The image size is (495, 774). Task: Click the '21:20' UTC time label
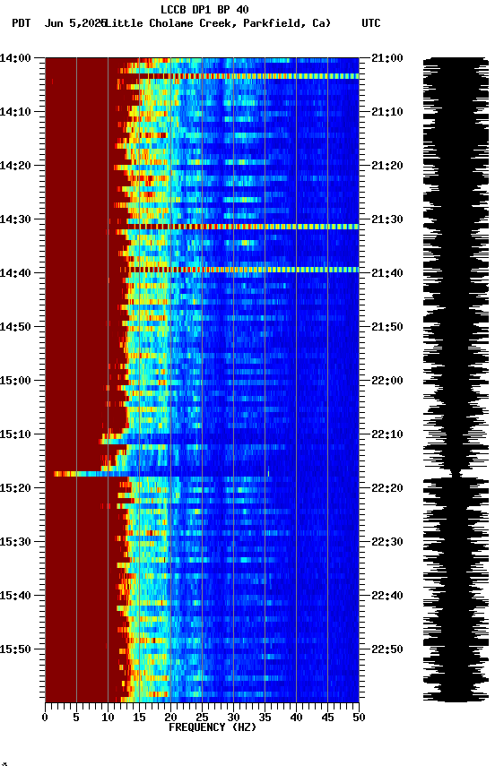point(387,166)
